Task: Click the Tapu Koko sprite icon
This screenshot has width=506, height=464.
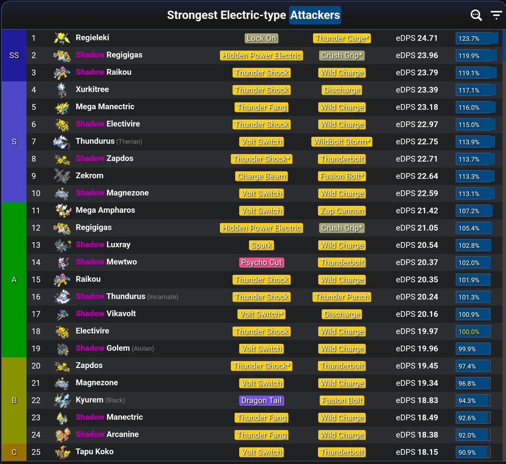Action: (x=62, y=452)
